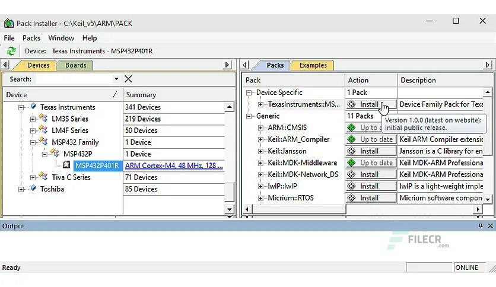The height and width of the screenshot is (287, 496).
Task: Expand the Toshiba vendor node
Action: click(21, 189)
